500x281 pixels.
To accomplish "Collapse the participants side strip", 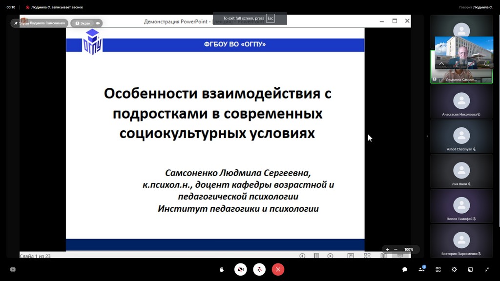I will pyautogui.click(x=427, y=136).
